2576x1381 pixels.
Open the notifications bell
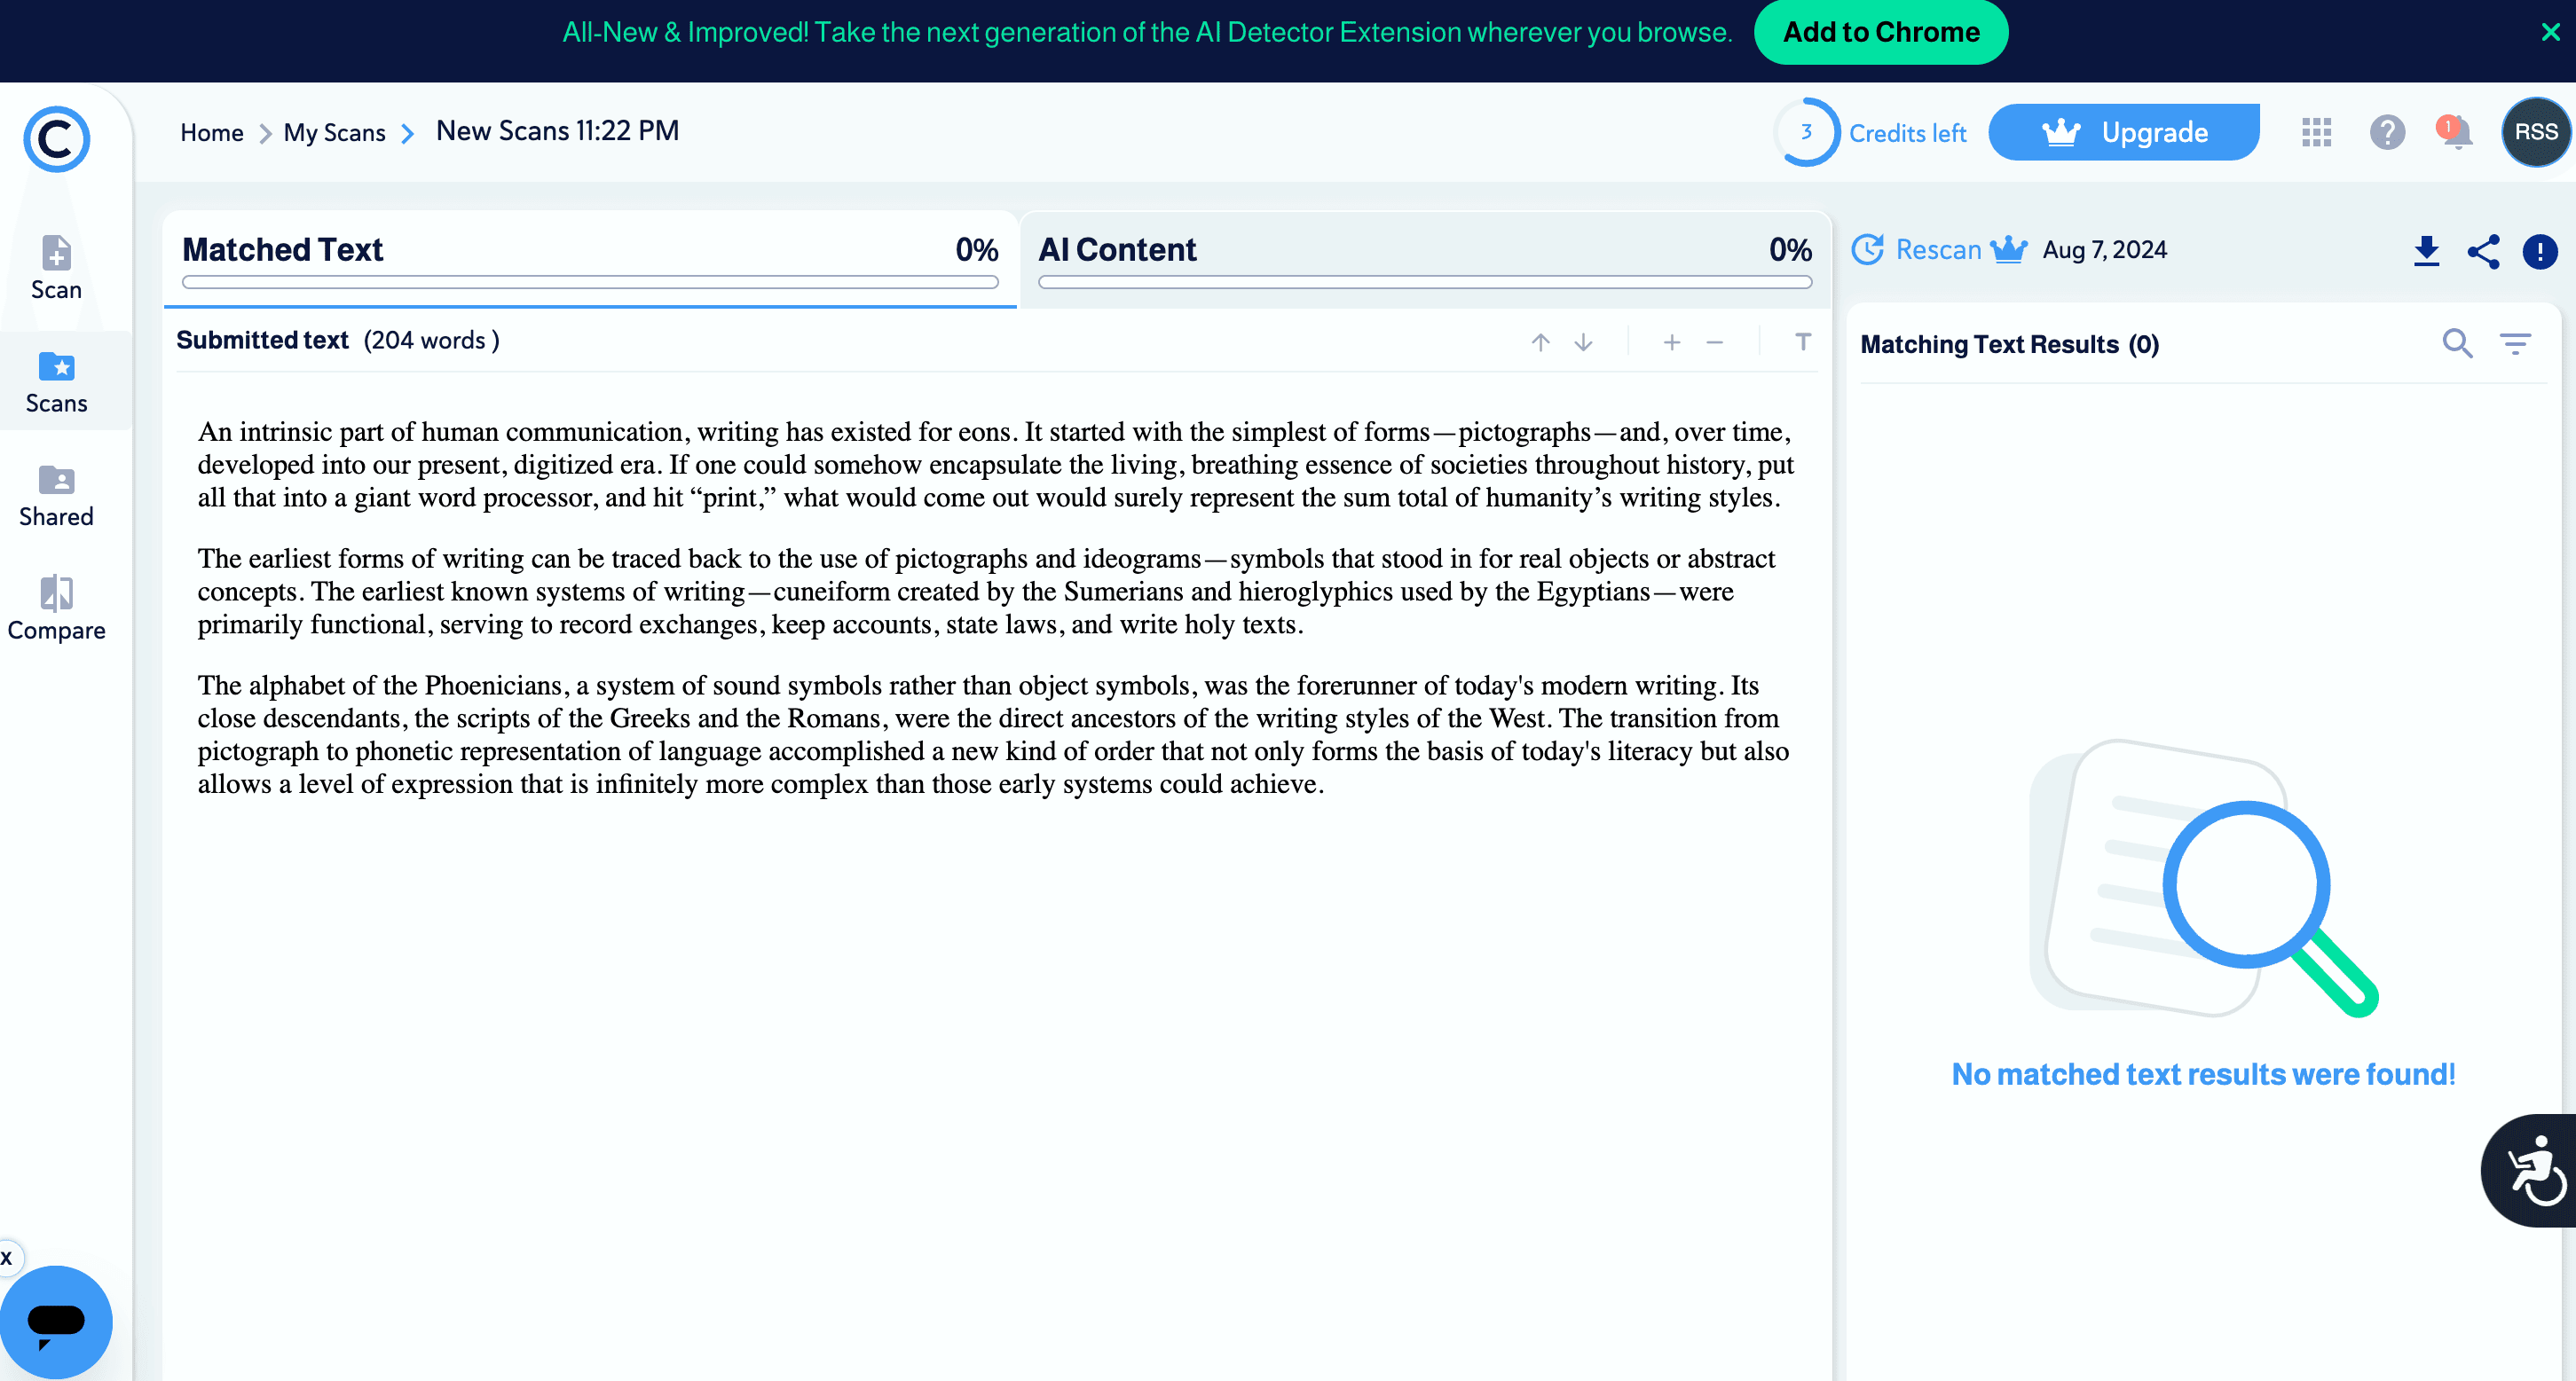[x=2456, y=133]
